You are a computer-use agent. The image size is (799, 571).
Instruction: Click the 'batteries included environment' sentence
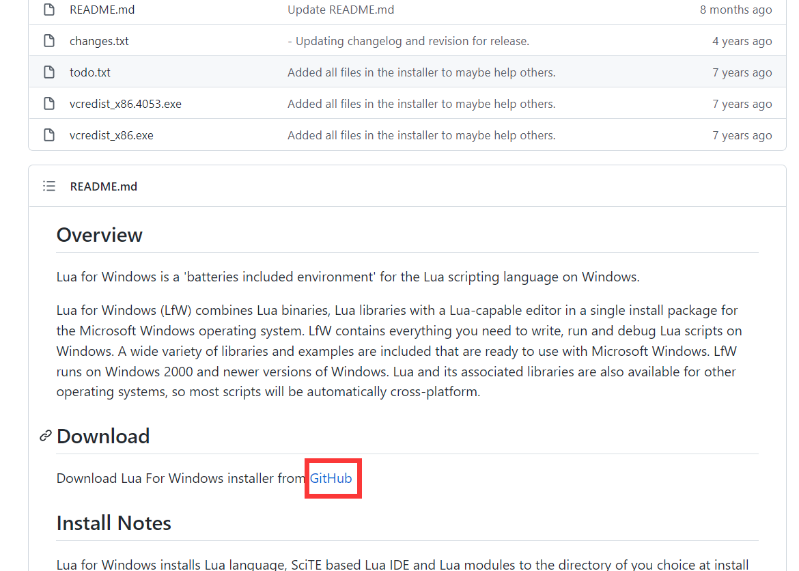point(348,277)
